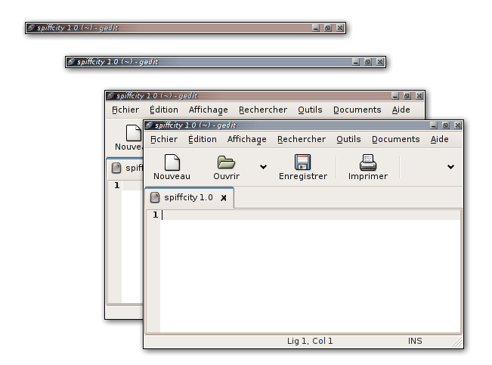Expand the toolbar overflow arrow after Imprimer

(x=450, y=167)
